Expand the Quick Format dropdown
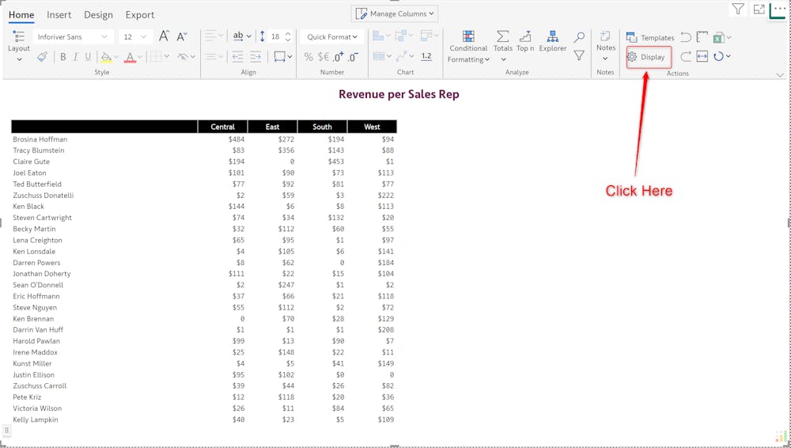Image resolution: width=791 pixels, height=448 pixels. click(331, 36)
